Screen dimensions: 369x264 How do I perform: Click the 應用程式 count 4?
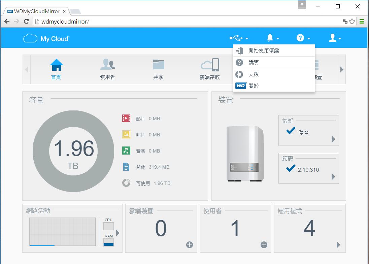click(309, 228)
